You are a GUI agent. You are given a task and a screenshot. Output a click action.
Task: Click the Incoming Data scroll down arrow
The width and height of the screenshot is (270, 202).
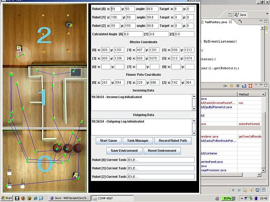tap(194, 109)
